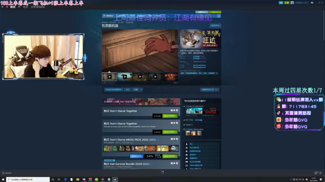This screenshot has width=325, height=182.
Task: Click the main trailer video
Action: click(140, 51)
